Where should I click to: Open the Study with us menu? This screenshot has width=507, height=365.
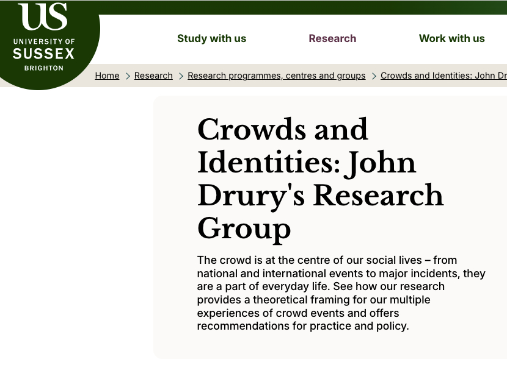click(x=211, y=38)
